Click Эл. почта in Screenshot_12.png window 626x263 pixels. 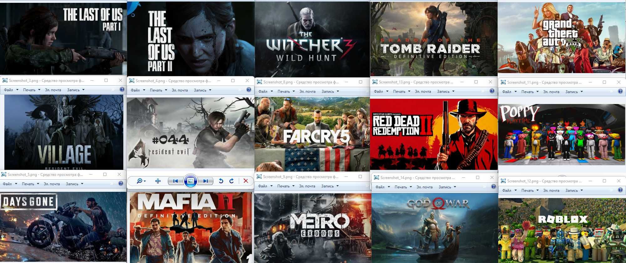(551, 191)
